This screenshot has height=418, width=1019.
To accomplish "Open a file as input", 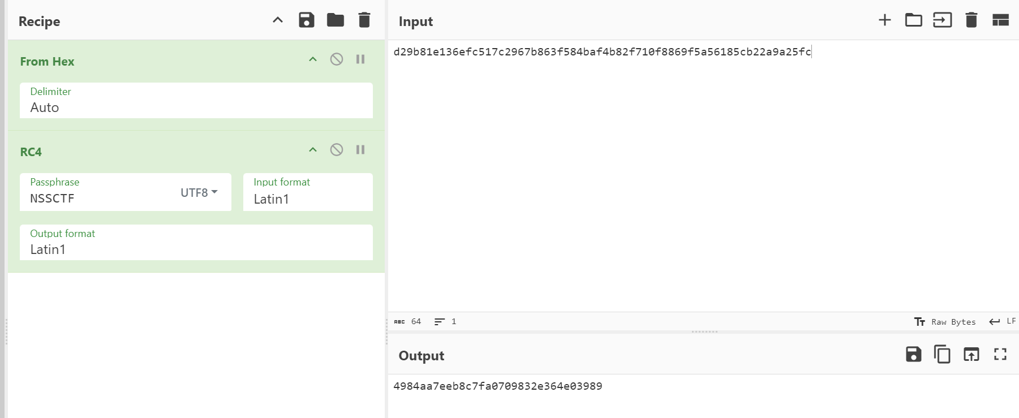I will [x=943, y=20].
